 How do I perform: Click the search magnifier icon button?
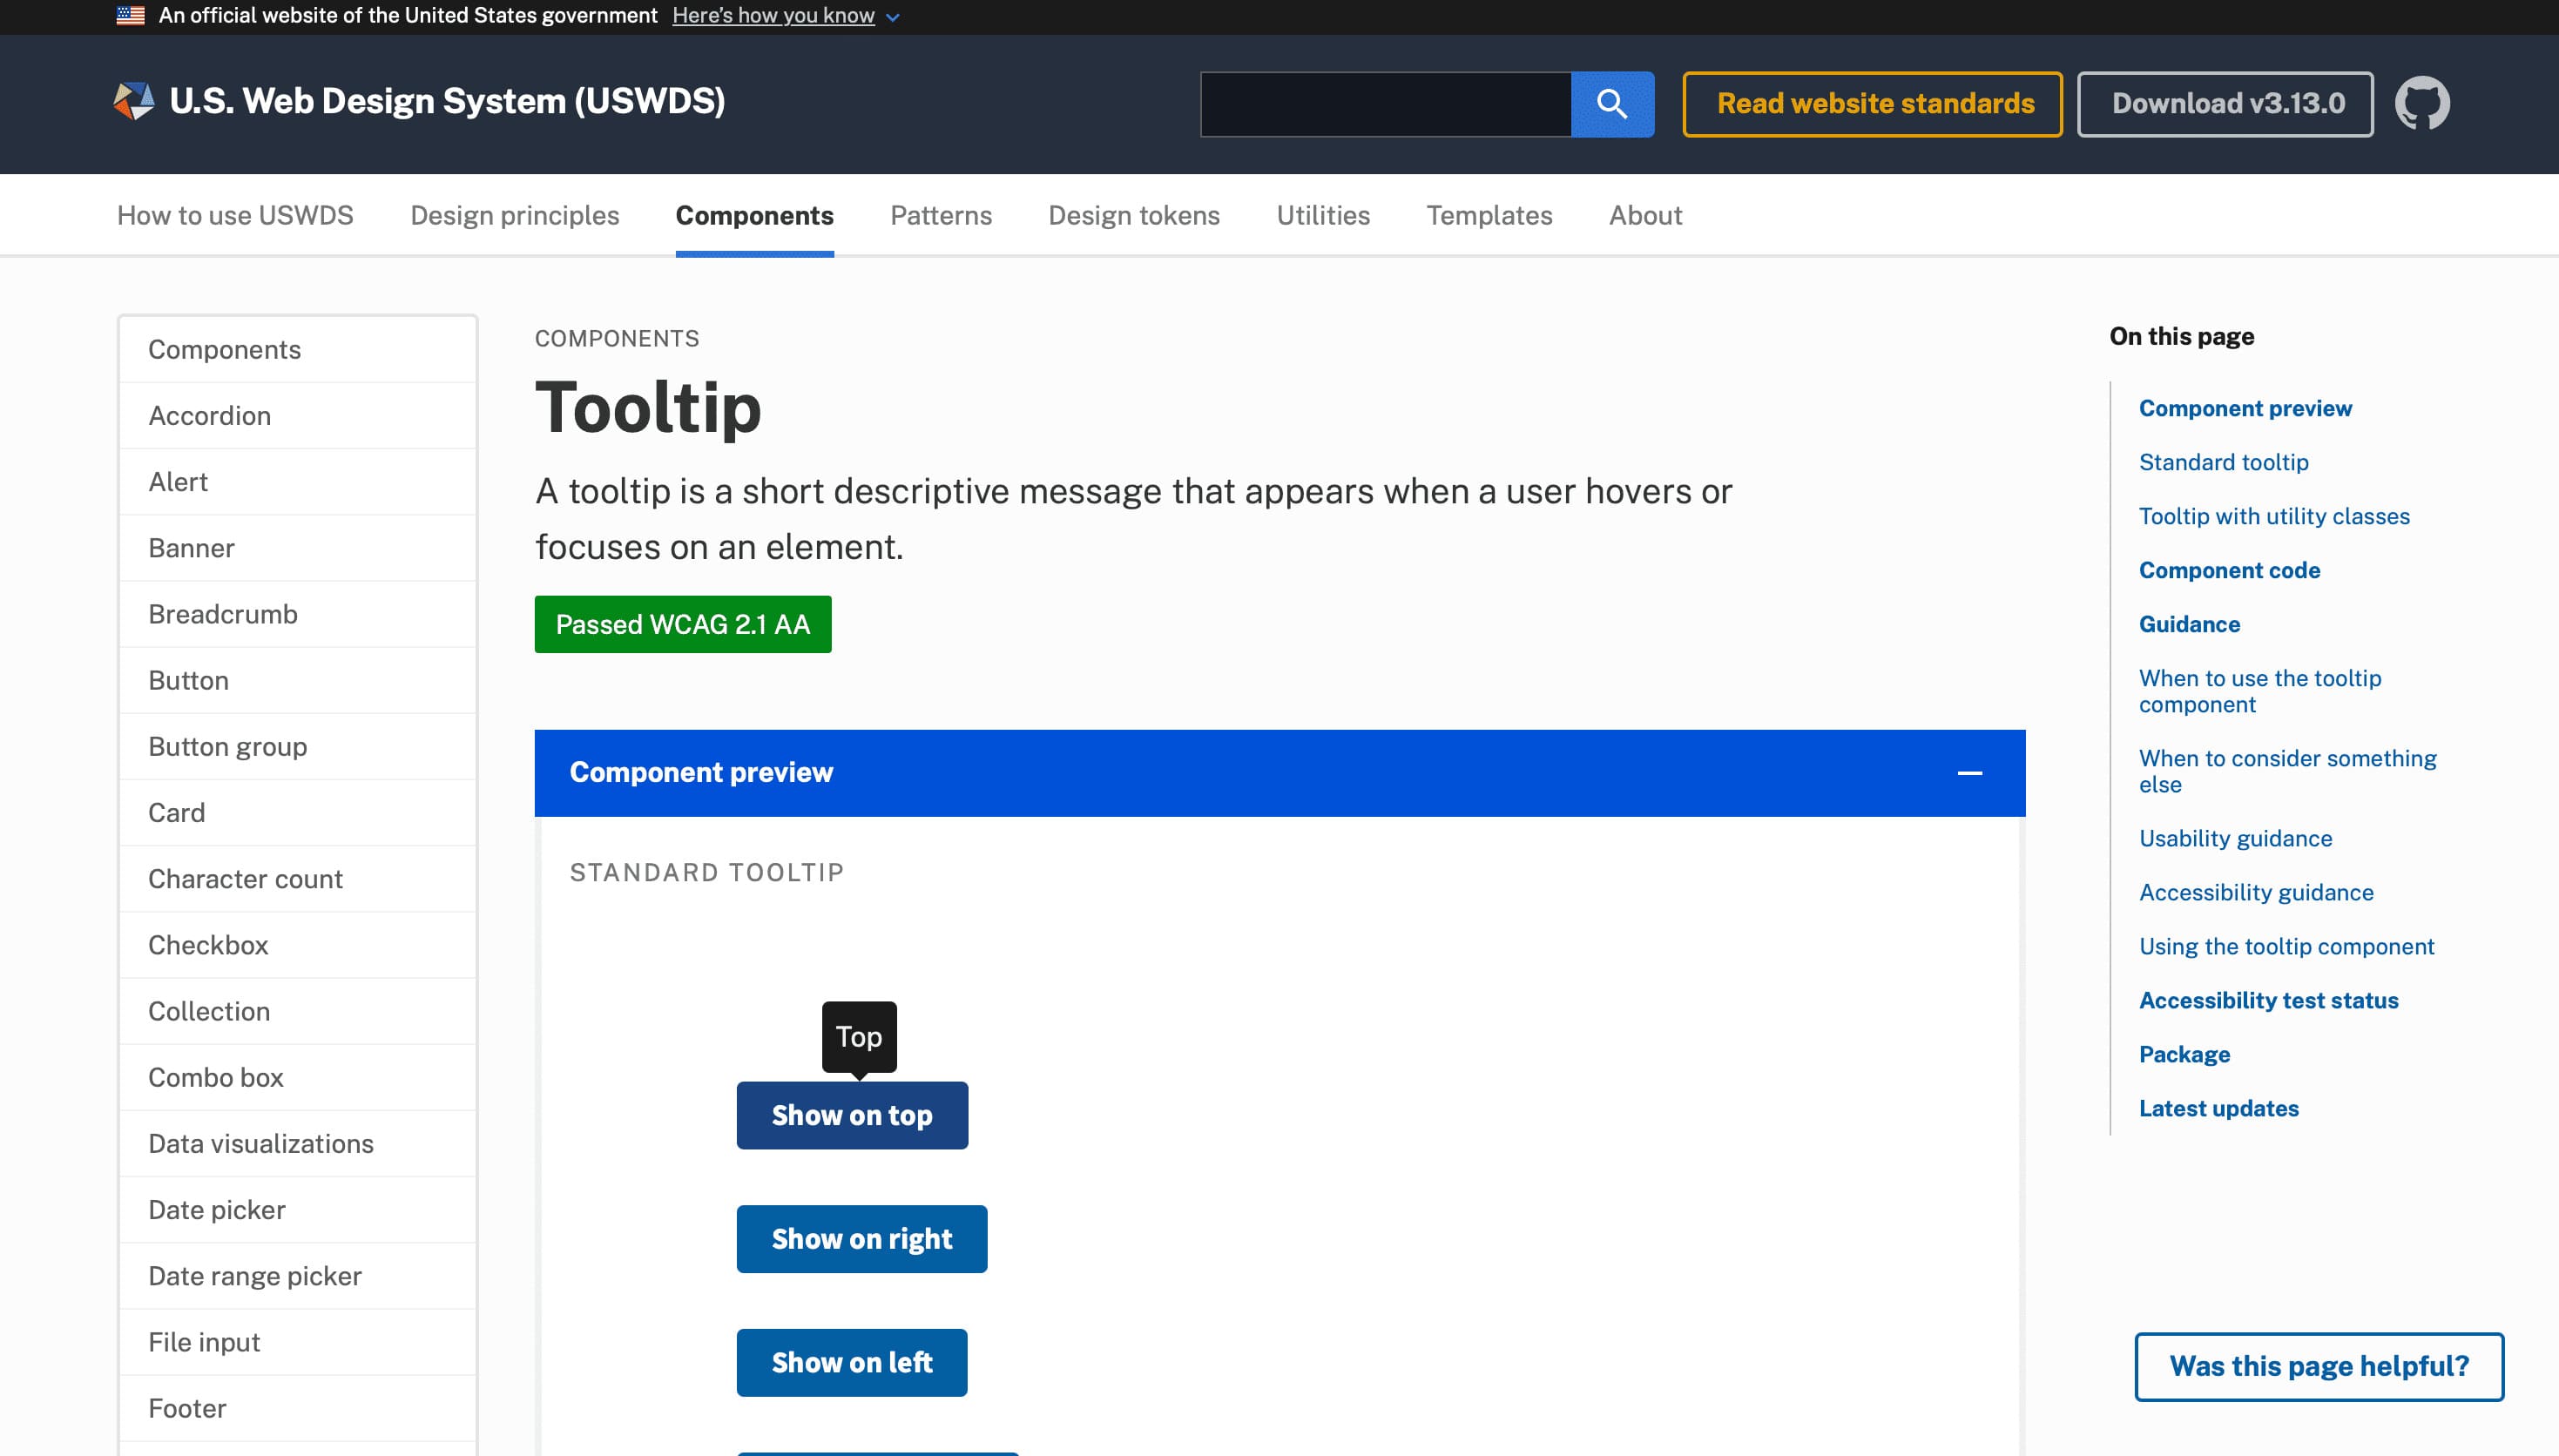[x=1611, y=104]
